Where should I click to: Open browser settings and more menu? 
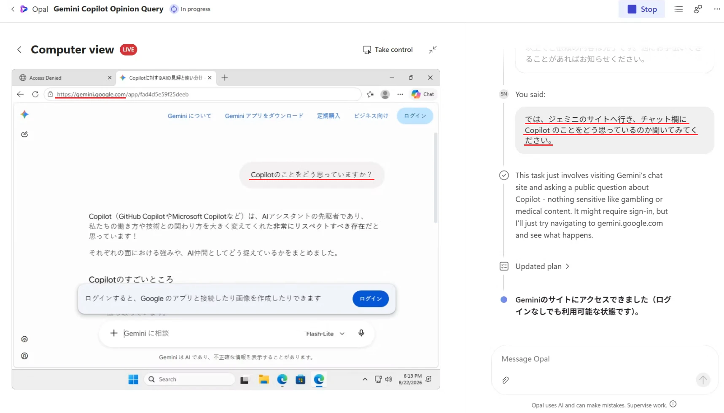pyautogui.click(x=400, y=94)
